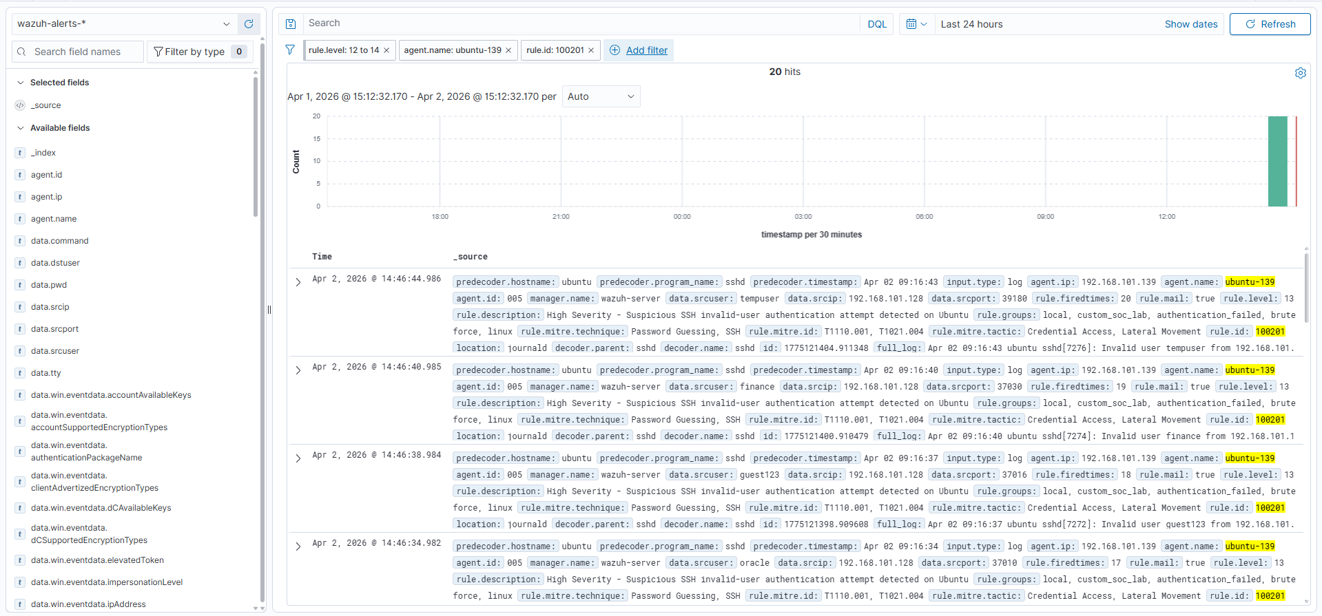Click the Add filter link
1322x616 pixels.
(x=647, y=50)
